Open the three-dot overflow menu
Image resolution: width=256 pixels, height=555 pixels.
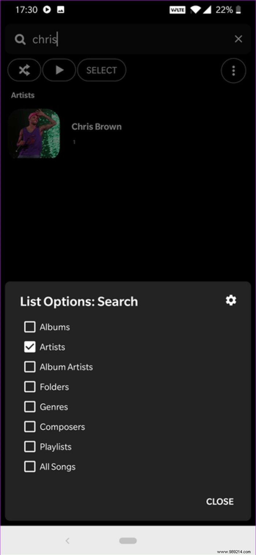pos(233,71)
